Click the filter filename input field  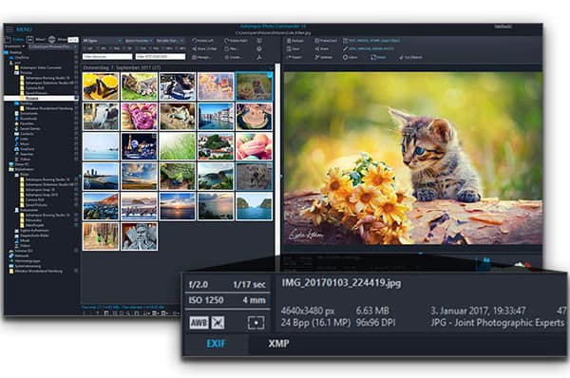coord(107,57)
